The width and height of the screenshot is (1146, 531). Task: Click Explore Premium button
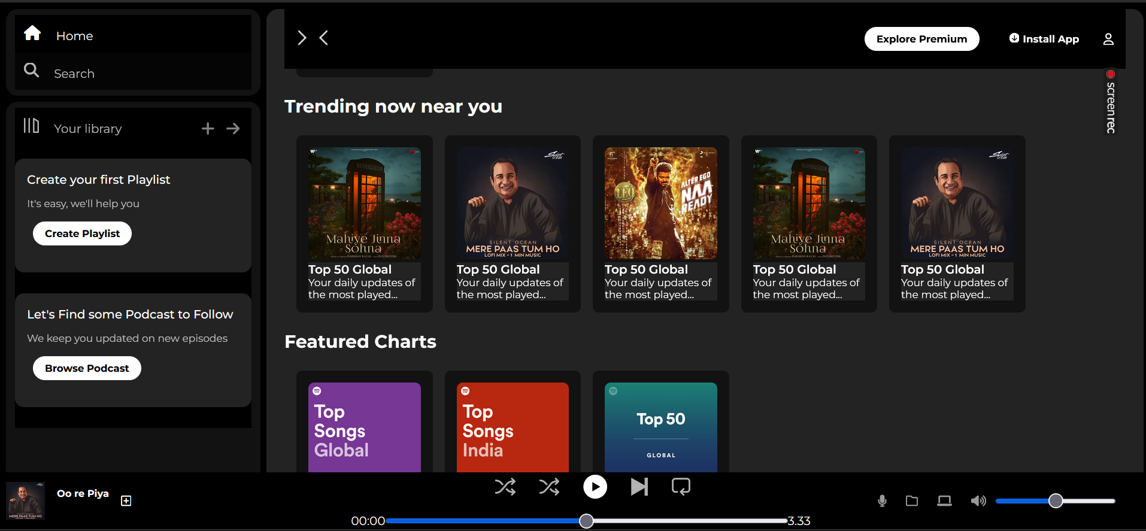pos(921,39)
